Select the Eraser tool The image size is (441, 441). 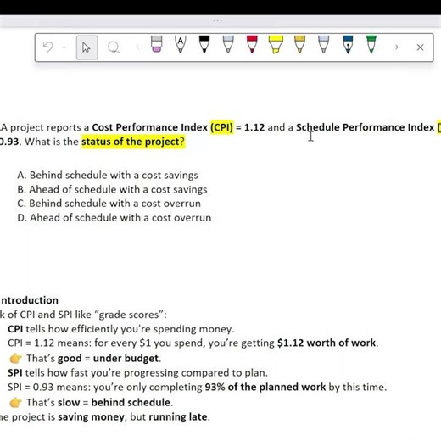click(157, 44)
